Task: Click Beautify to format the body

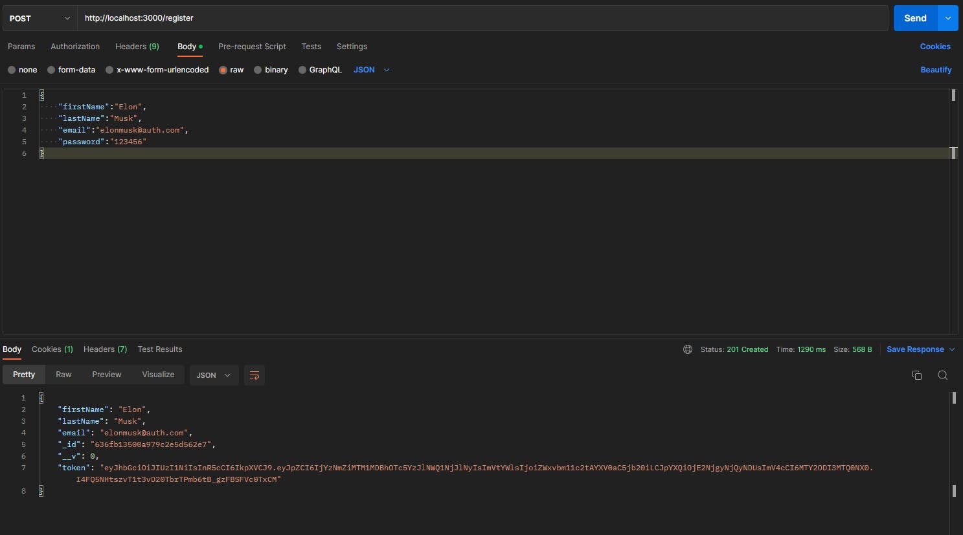Action: (936, 70)
